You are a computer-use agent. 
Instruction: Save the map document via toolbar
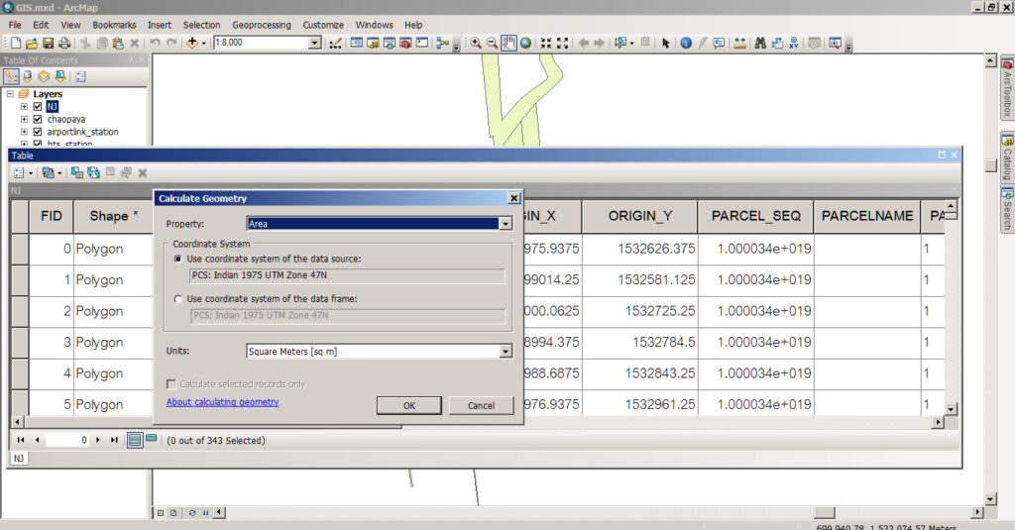48,44
